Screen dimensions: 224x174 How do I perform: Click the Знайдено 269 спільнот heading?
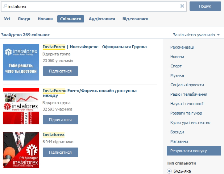[x=25, y=35]
